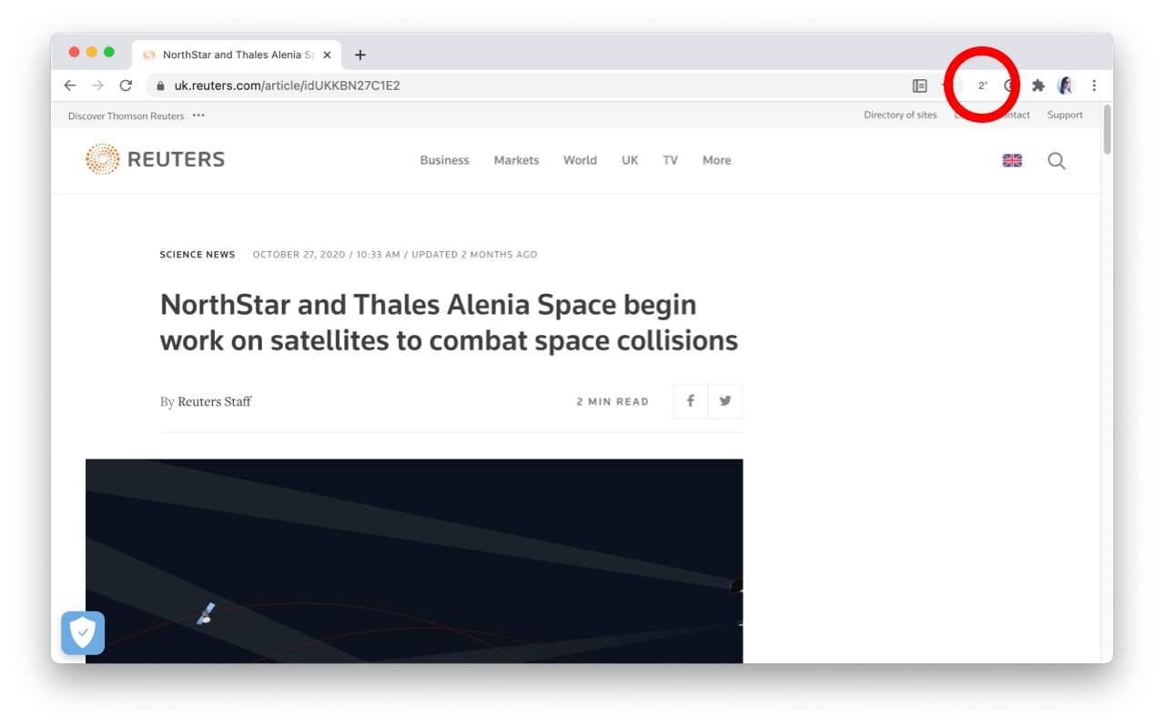This screenshot has height=728, width=1165.
Task: Go back using the back arrow
Action: (70, 86)
